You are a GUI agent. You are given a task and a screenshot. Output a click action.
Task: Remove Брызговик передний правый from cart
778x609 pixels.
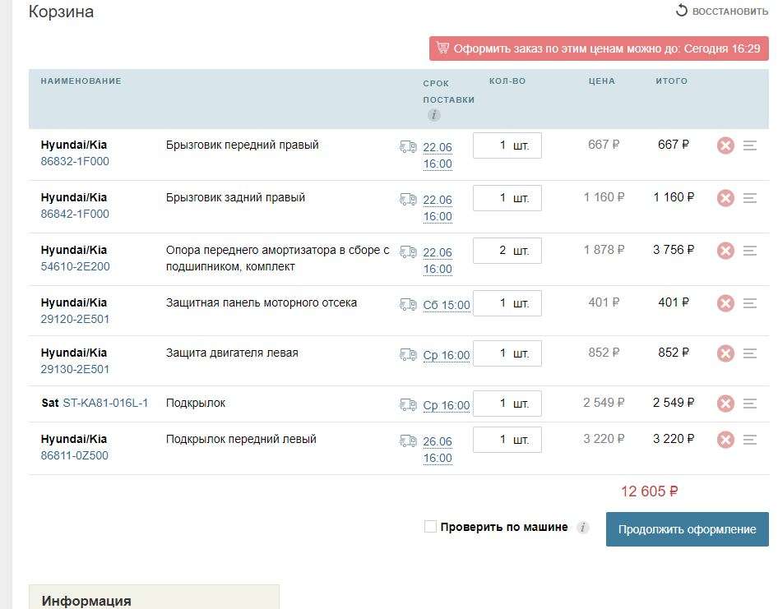[x=725, y=145]
